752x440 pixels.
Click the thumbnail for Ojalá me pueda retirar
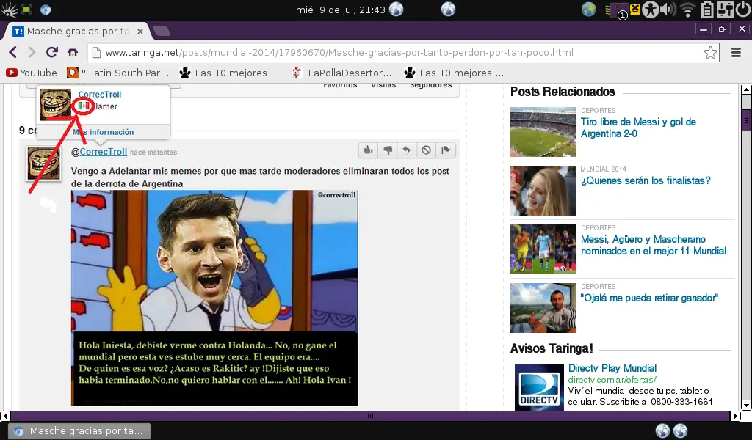543,308
